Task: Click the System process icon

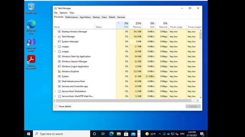Action: 59,76
